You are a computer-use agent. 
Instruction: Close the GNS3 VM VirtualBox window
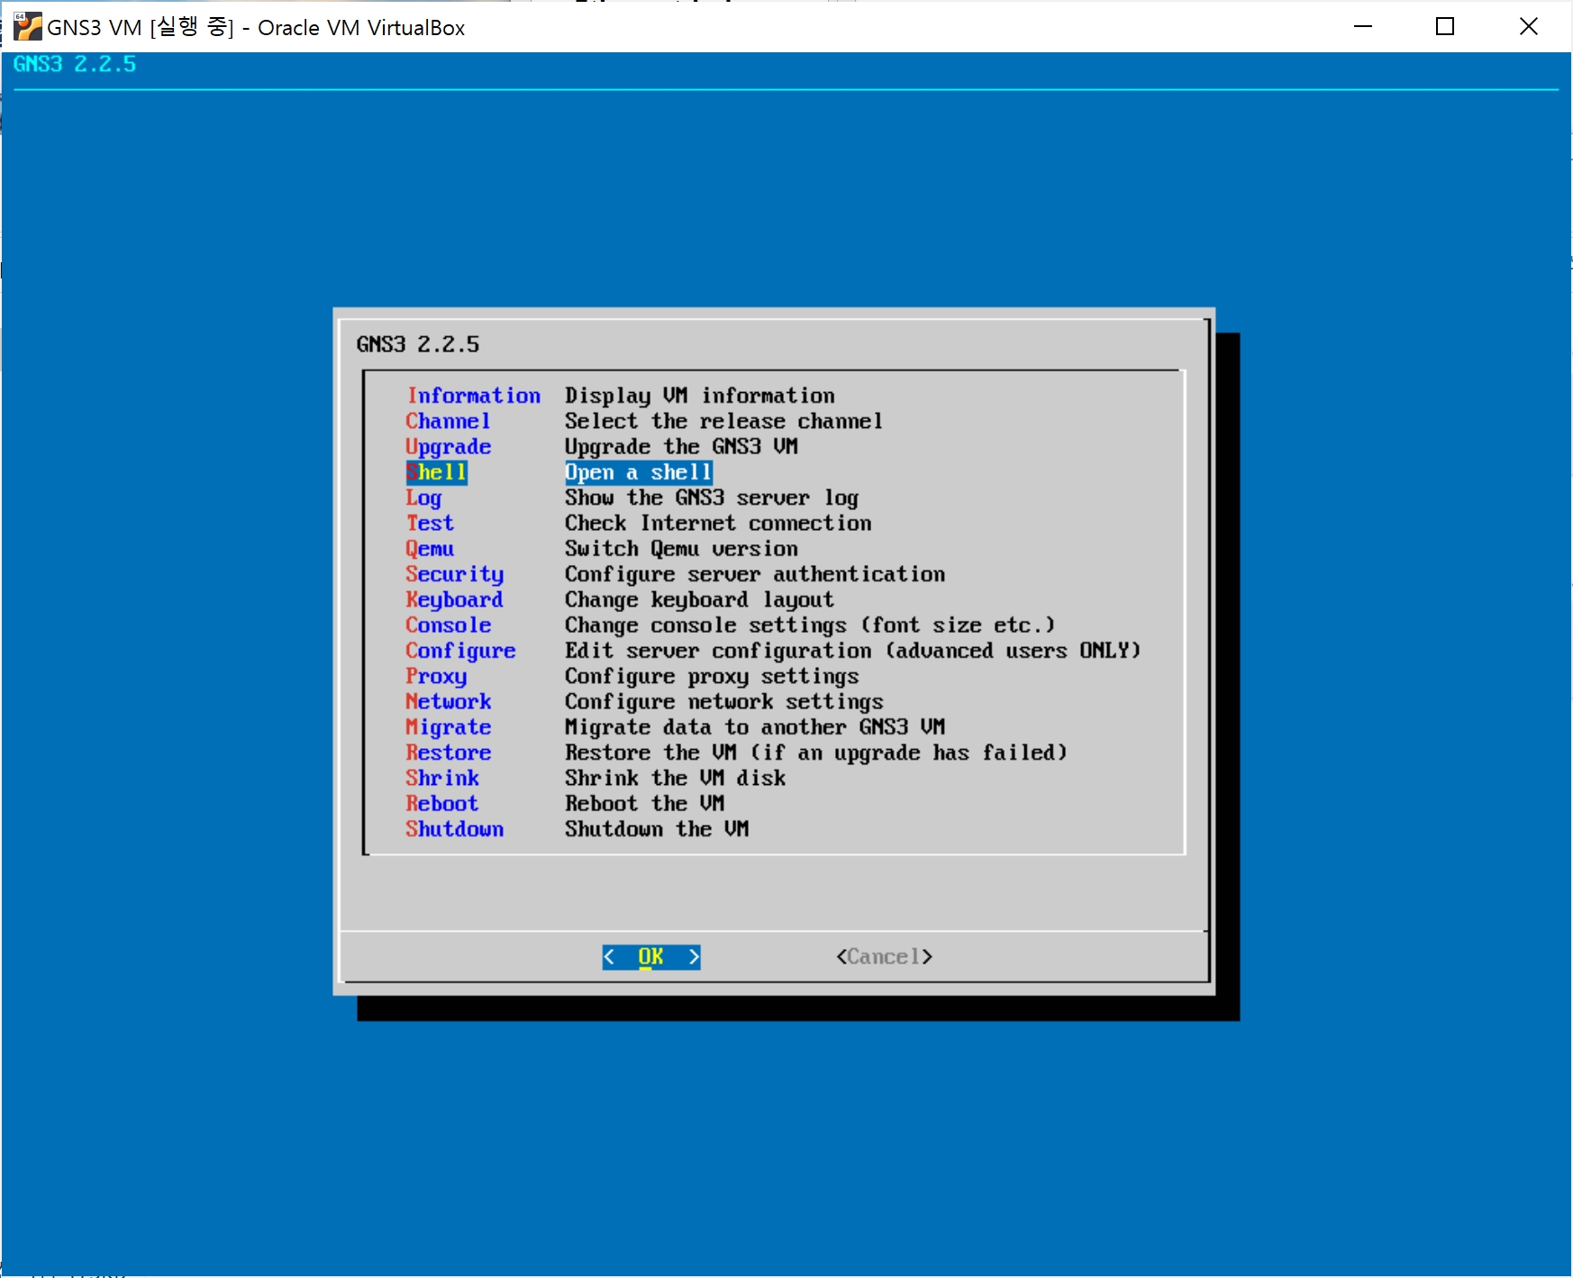pos(1529,26)
